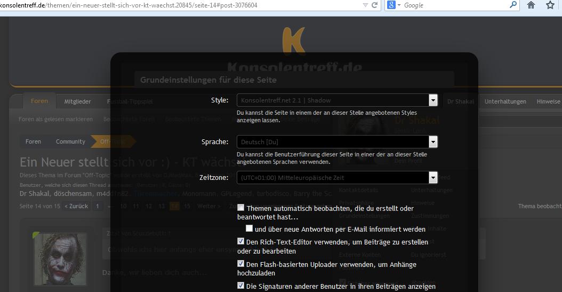Screen dimensions: 562x292
Task: Open the URL bar history dropdown arrow
Action: 365,5
